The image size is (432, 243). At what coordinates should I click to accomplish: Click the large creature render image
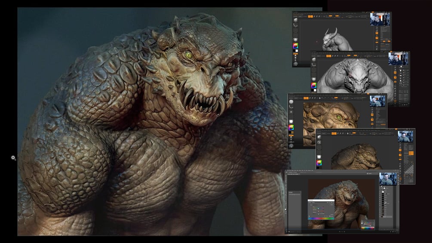coord(170,121)
